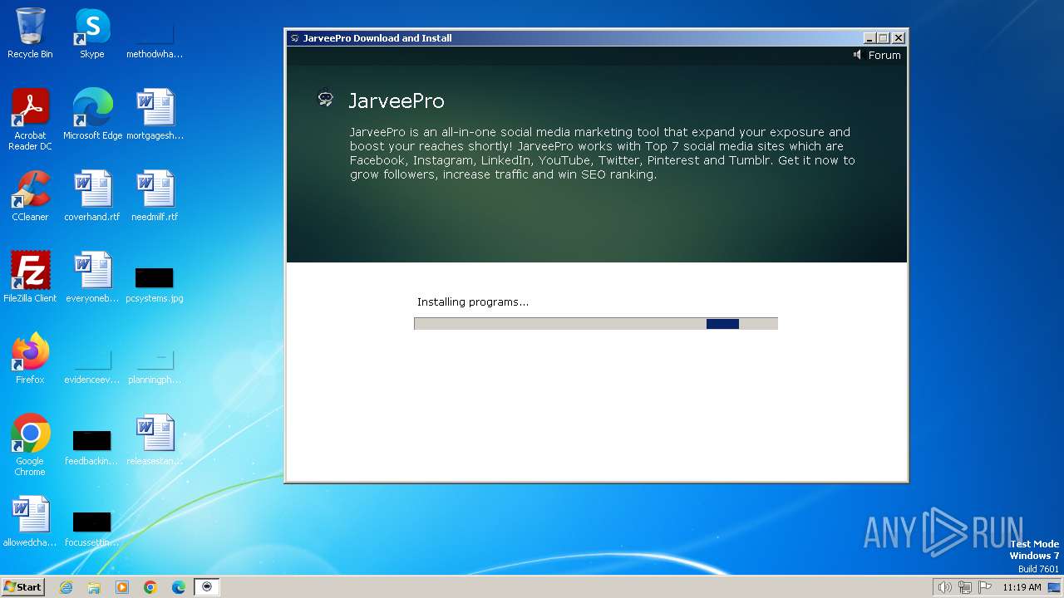
Task: Click the JarveePro heading text
Action: (397, 101)
